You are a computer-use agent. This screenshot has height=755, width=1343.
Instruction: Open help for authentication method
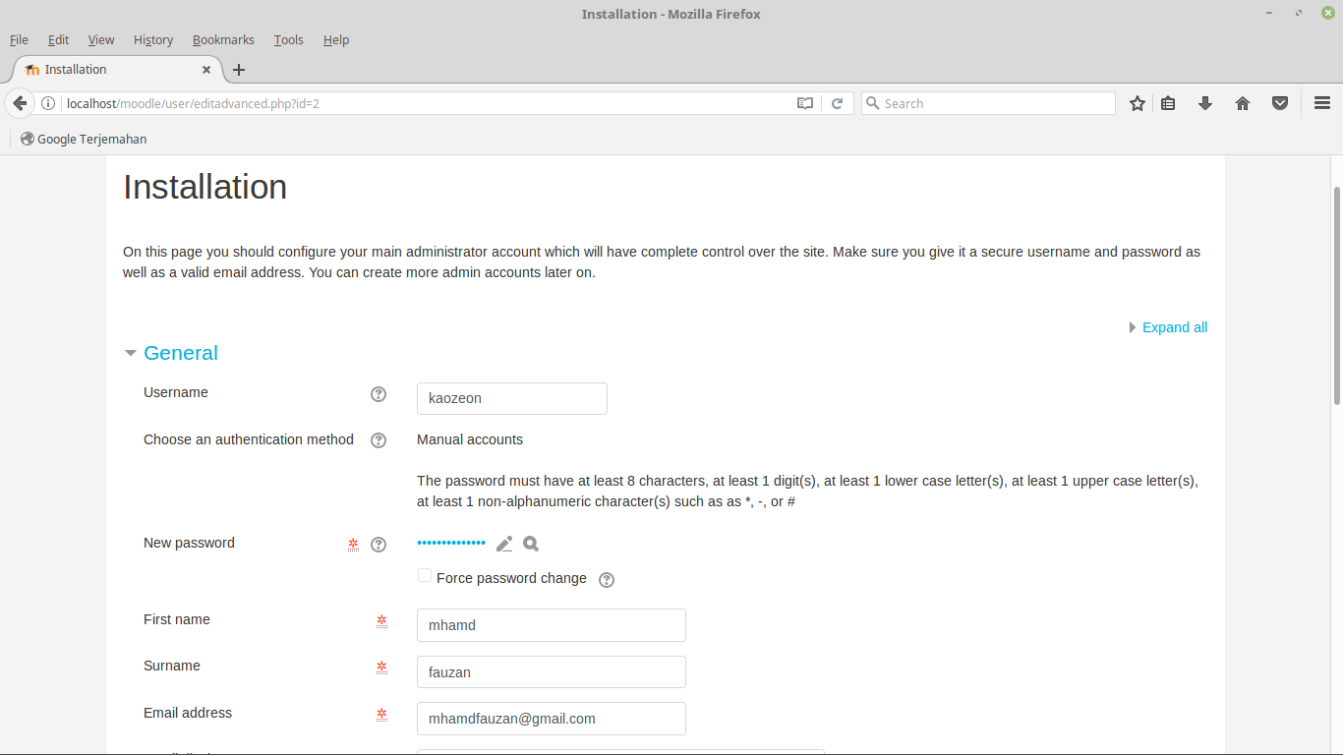pyautogui.click(x=379, y=440)
